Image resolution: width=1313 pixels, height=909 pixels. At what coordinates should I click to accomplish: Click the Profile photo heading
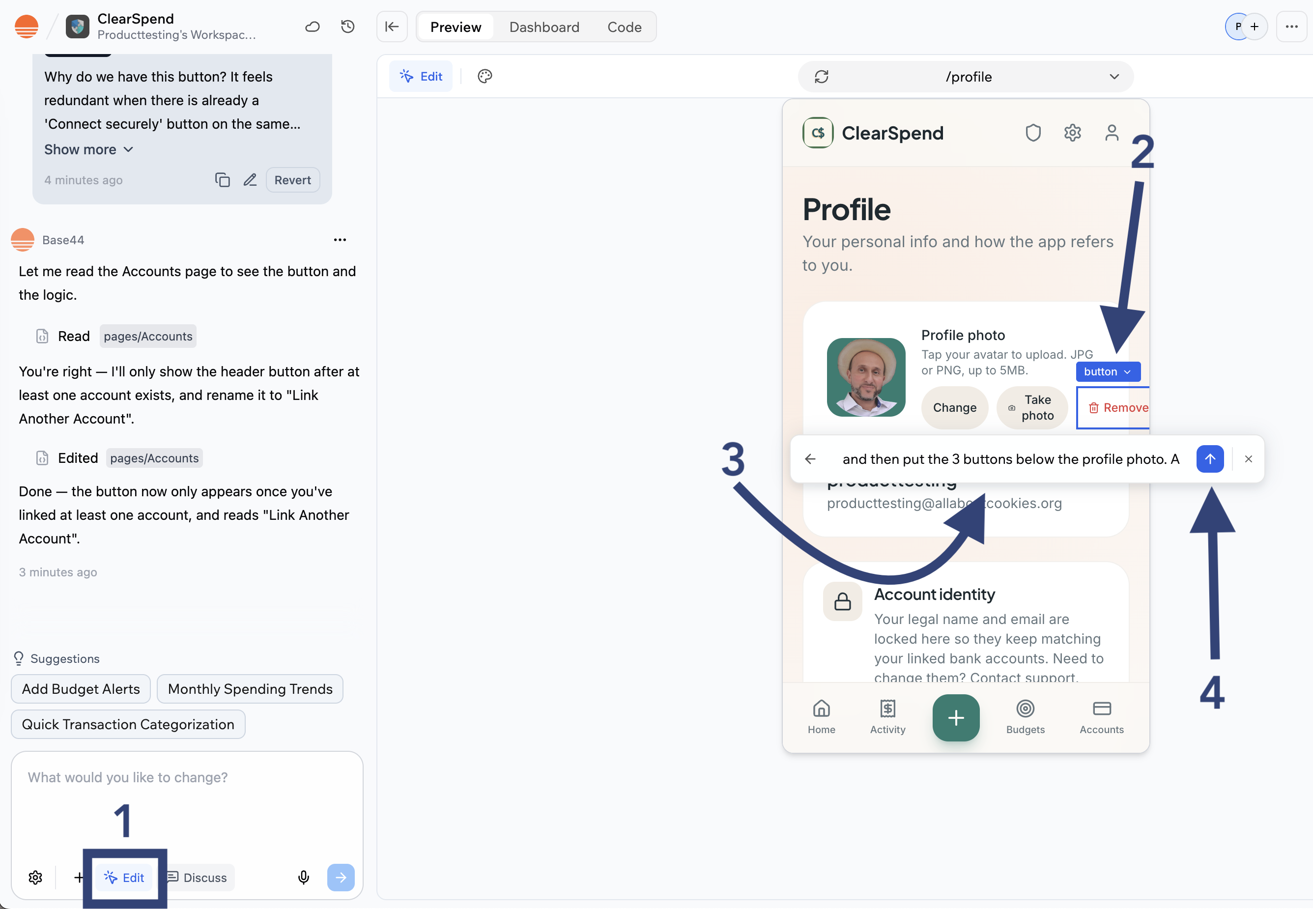[x=963, y=336]
